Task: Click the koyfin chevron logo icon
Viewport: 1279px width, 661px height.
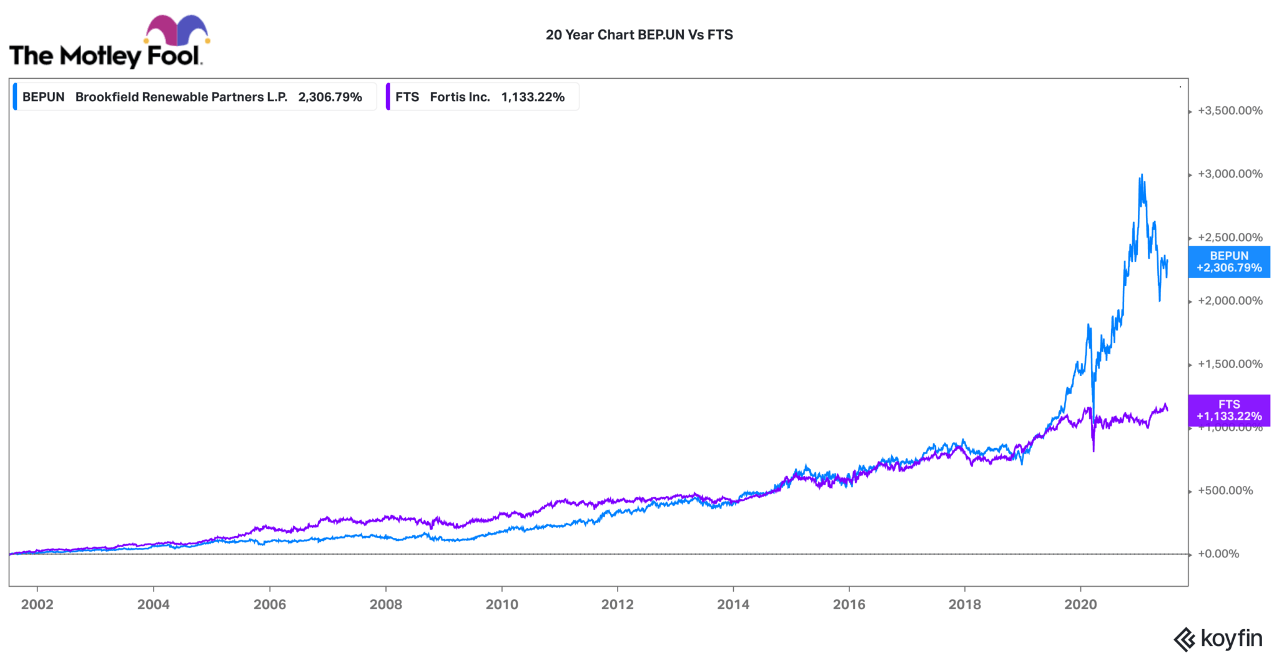Action: point(1184,640)
